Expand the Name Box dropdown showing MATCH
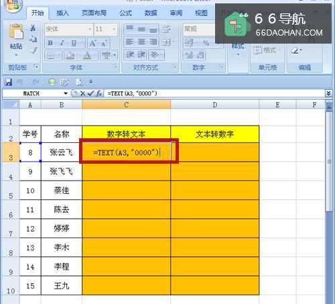335x304 pixels. tap(66, 93)
